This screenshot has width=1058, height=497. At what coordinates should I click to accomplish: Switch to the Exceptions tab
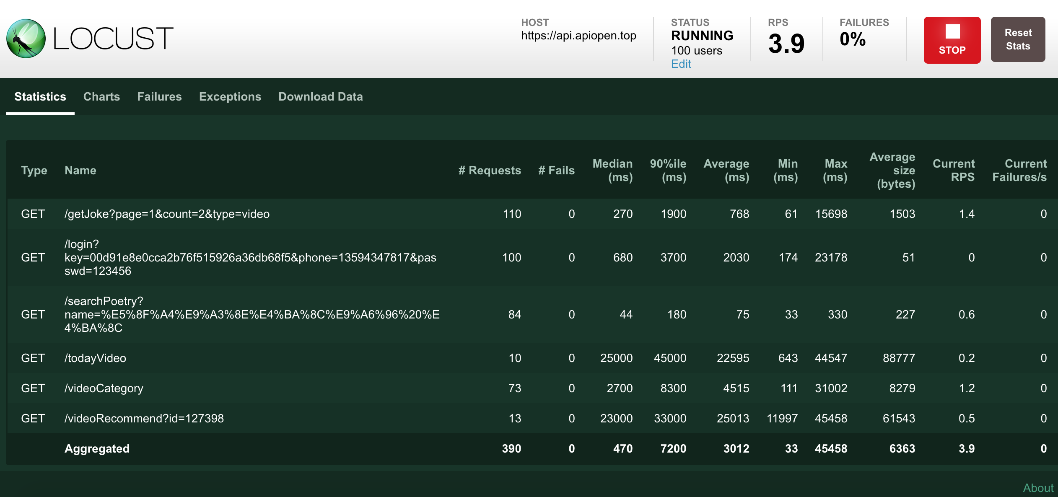(230, 97)
